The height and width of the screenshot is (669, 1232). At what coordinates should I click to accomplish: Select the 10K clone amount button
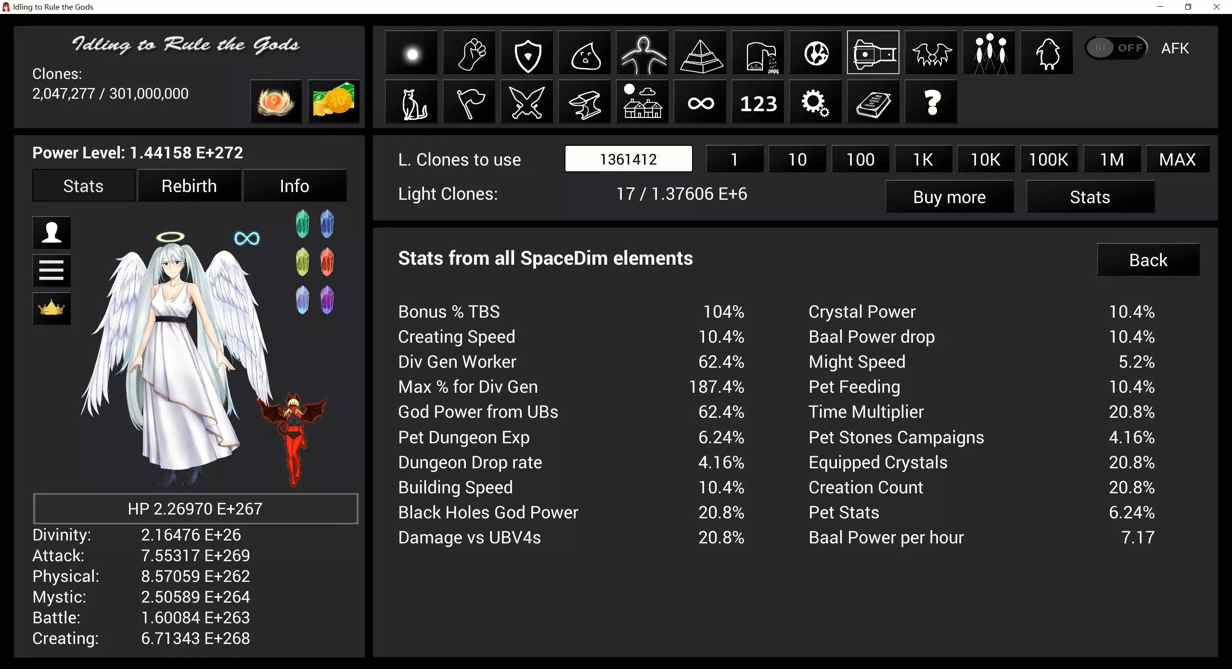point(986,159)
